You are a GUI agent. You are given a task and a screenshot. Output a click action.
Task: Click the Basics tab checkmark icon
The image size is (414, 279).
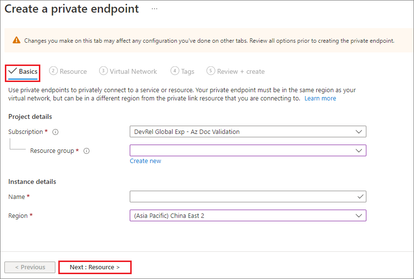click(13, 71)
